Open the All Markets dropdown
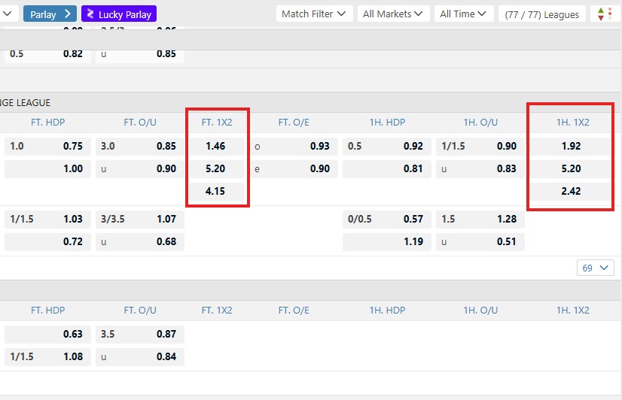This screenshot has height=400, width=622. click(x=393, y=14)
